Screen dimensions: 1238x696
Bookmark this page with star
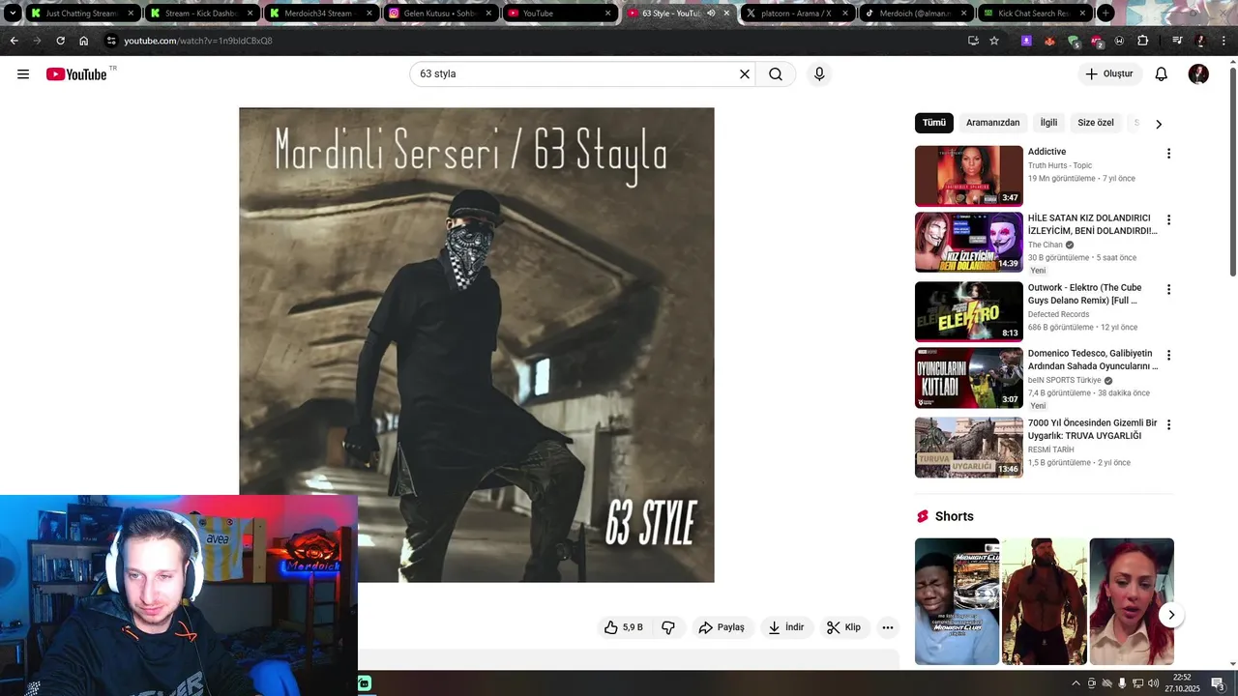tap(994, 41)
